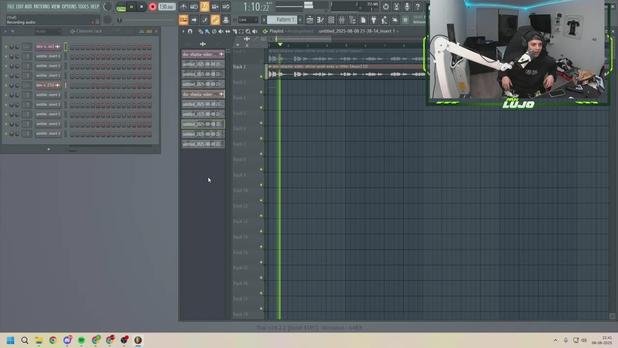The height and width of the screenshot is (348, 618).
Task: Toggle the link/multilink controllers icon
Action: point(215,20)
